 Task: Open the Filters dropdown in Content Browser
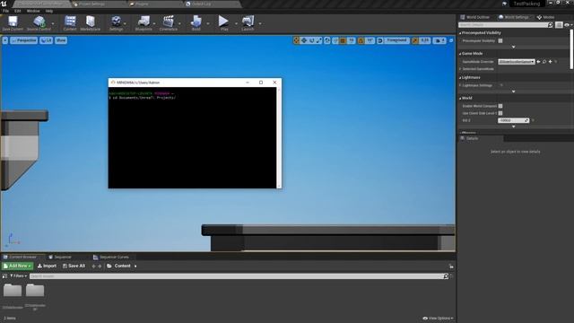click(x=18, y=276)
